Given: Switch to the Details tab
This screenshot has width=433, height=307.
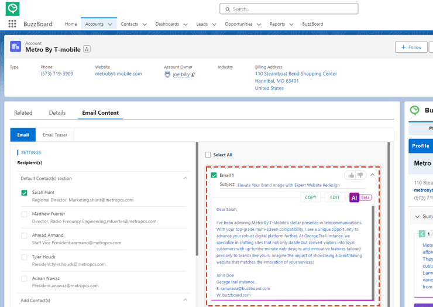Looking at the screenshot, I should click(57, 113).
